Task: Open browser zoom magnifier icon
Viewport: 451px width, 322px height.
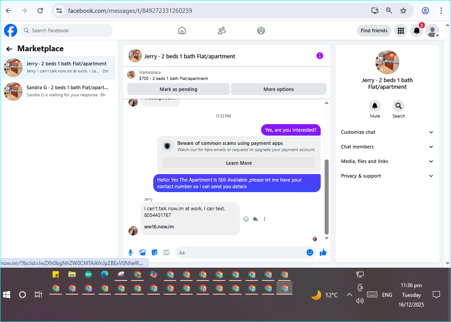Action: [389, 11]
